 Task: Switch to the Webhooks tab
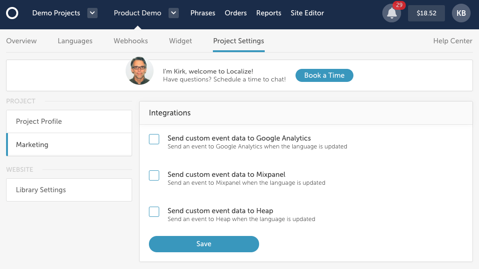click(131, 41)
